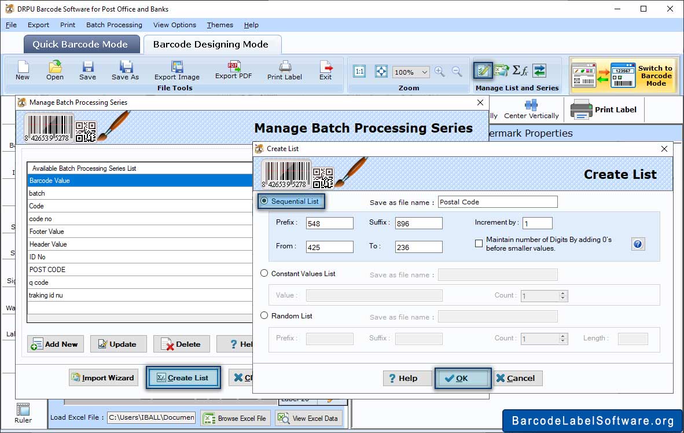Increase the Constant Values Count spinner
Image resolution: width=684 pixels, height=433 pixels.
(x=562, y=293)
